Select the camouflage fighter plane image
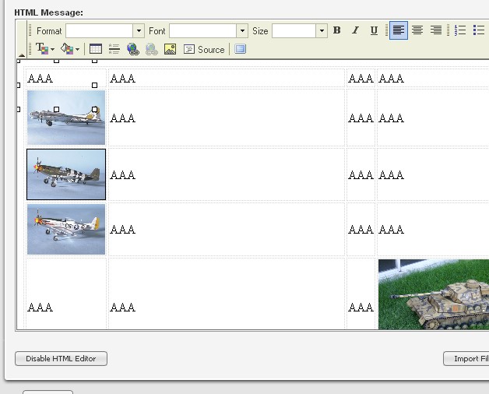This screenshot has height=394, width=489. pyautogui.click(x=66, y=174)
